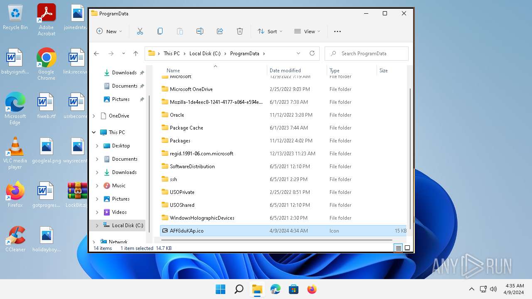Expand Desktop node in navigation tree
Image resolution: width=532 pixels, height=299 pixels.
click(97, 146)
